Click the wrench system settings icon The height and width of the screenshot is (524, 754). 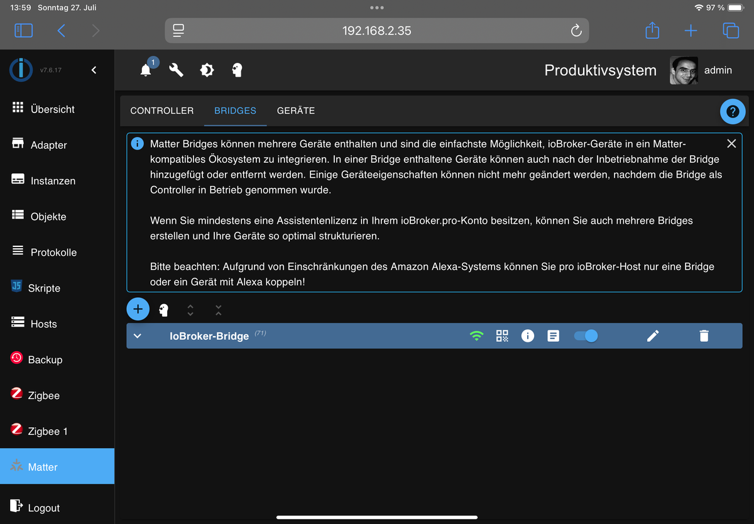176,70
